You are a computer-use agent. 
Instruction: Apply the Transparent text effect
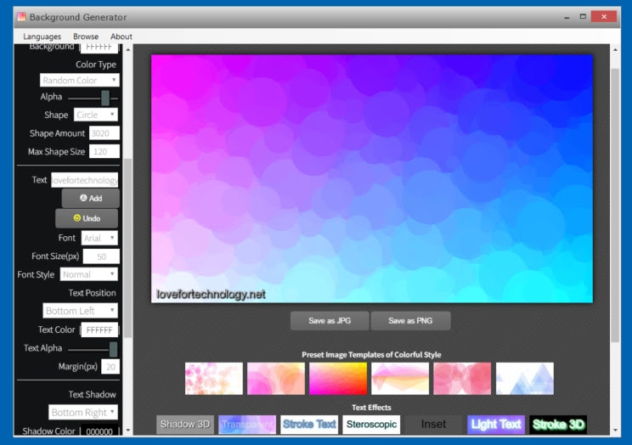[x=247, y=425]
